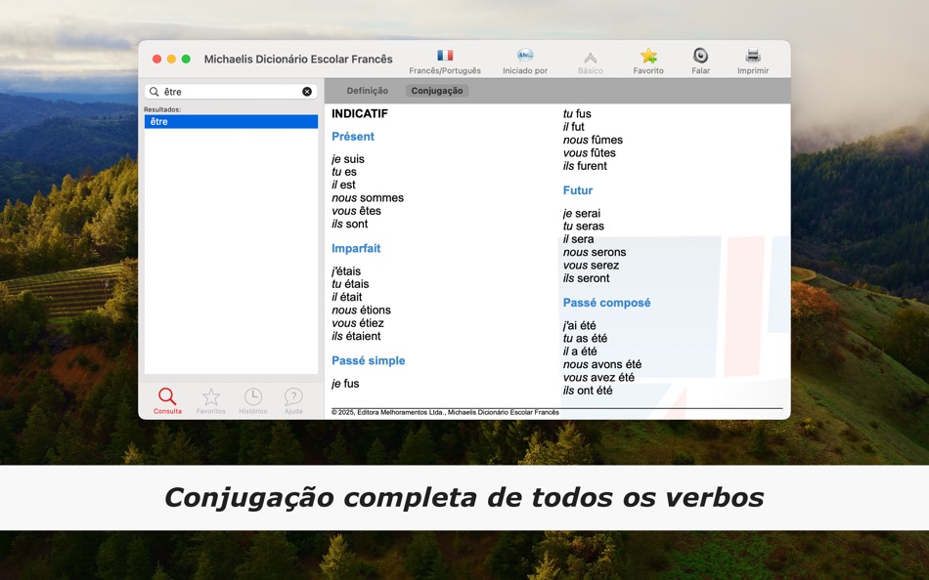
Task: Select the être result in the list
Action: click(x=231, y=121)
